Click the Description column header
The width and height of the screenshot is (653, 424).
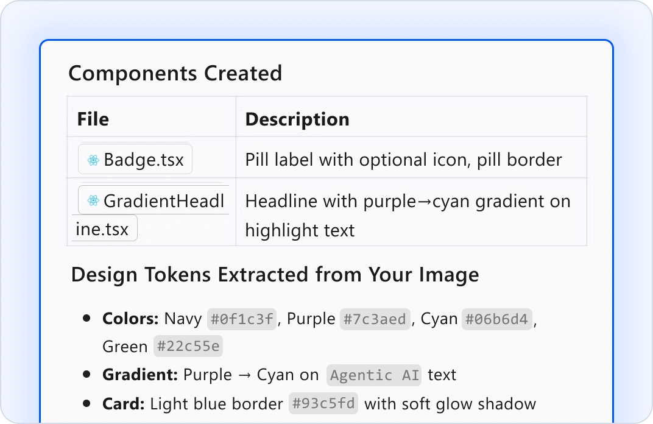pyautogui.click(x=297, y=119)
